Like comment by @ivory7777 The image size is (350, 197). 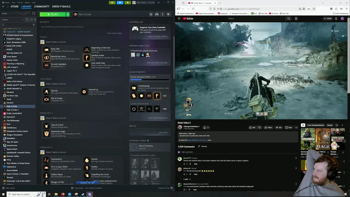(184, 164)
